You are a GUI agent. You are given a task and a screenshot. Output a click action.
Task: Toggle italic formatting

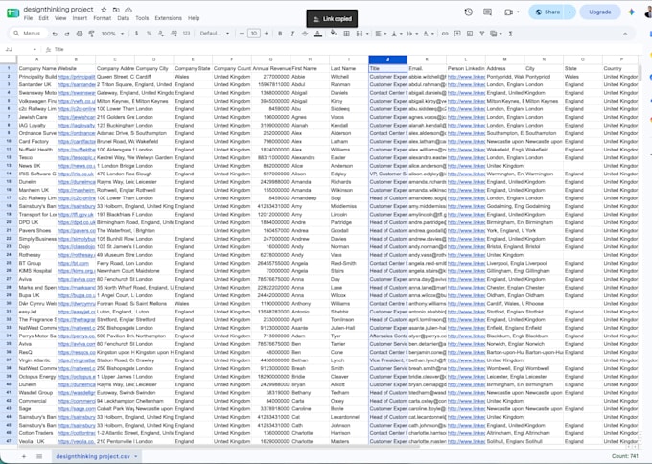click(x=292, y=34)
